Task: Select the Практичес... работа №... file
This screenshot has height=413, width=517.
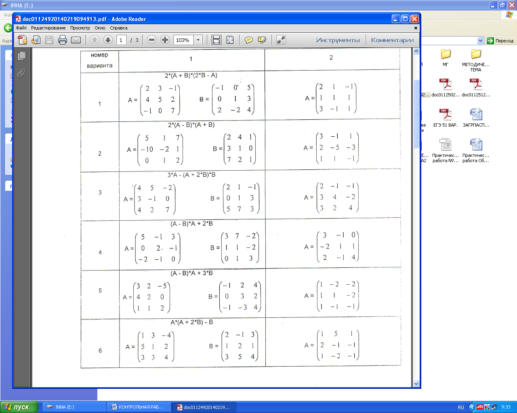Action: coord(446,150)
